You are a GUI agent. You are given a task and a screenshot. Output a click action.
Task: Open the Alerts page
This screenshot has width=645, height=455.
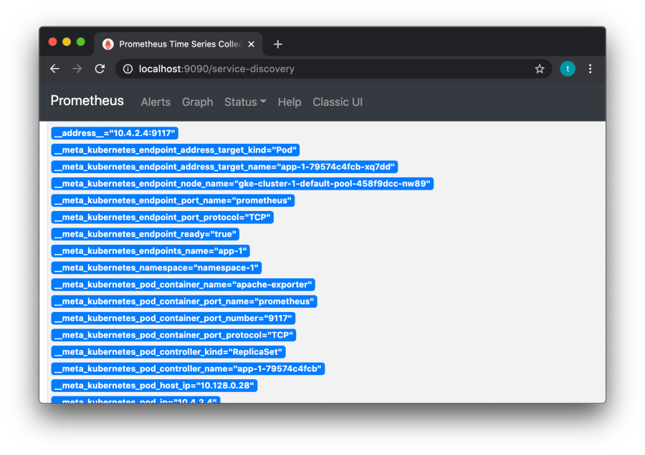pos(156,102)
